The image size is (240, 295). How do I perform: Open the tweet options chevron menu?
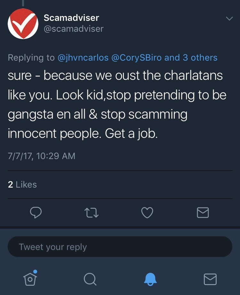pos(229,19)
